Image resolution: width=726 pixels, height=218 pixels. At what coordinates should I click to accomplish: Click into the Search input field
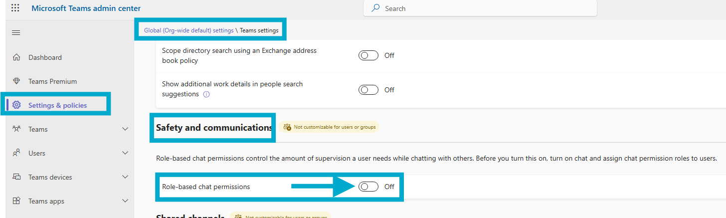(x=480, y=8)
